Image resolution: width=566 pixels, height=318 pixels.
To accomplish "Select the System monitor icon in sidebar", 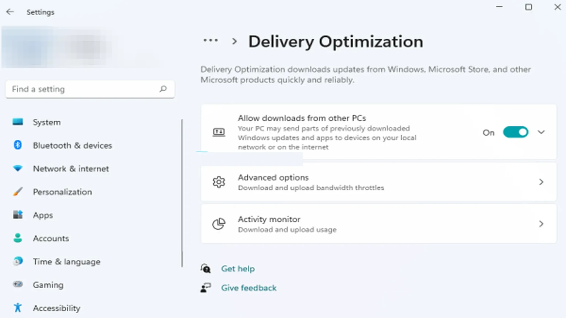I will (x=18, y=122).
